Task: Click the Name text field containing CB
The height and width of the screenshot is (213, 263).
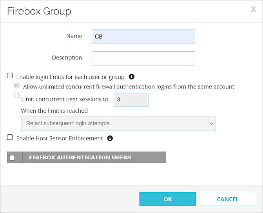Action: click(143, 36)
